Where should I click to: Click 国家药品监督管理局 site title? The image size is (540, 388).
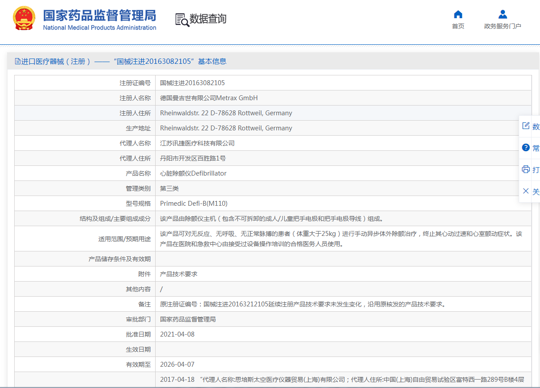coord(99,15)
